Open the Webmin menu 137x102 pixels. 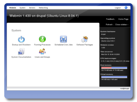(13, 8)
